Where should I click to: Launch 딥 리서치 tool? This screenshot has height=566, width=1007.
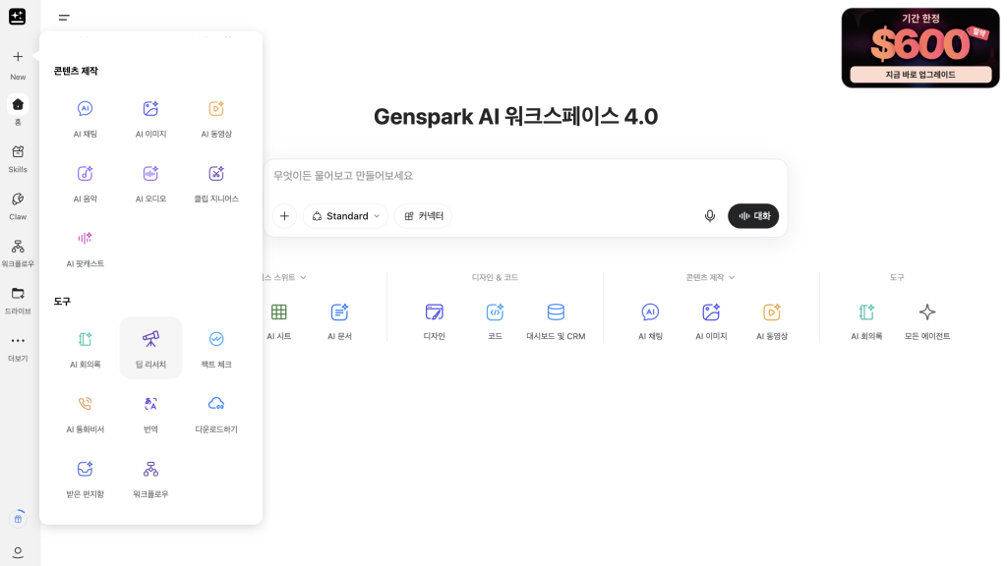click(x=150, y=349)
